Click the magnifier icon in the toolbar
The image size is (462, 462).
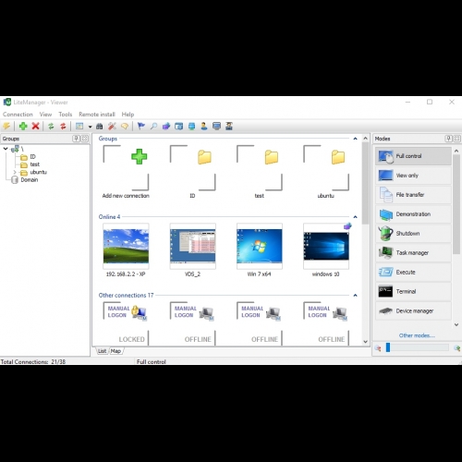click(x=153, y=126)
